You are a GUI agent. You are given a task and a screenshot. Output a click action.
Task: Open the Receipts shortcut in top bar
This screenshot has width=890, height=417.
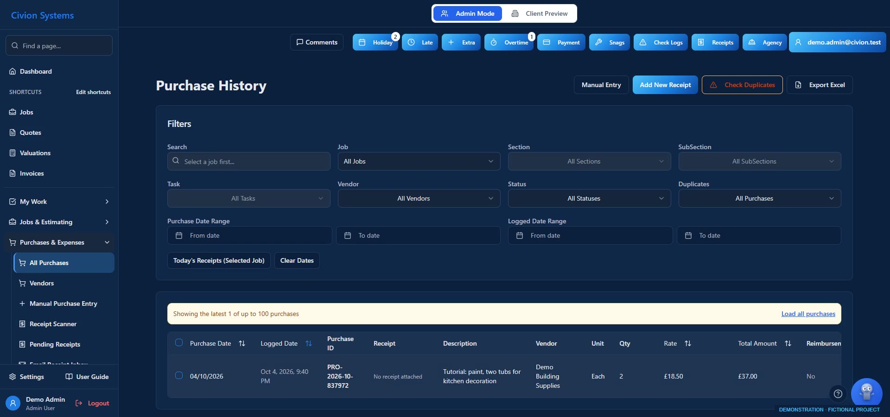[715, 42]
